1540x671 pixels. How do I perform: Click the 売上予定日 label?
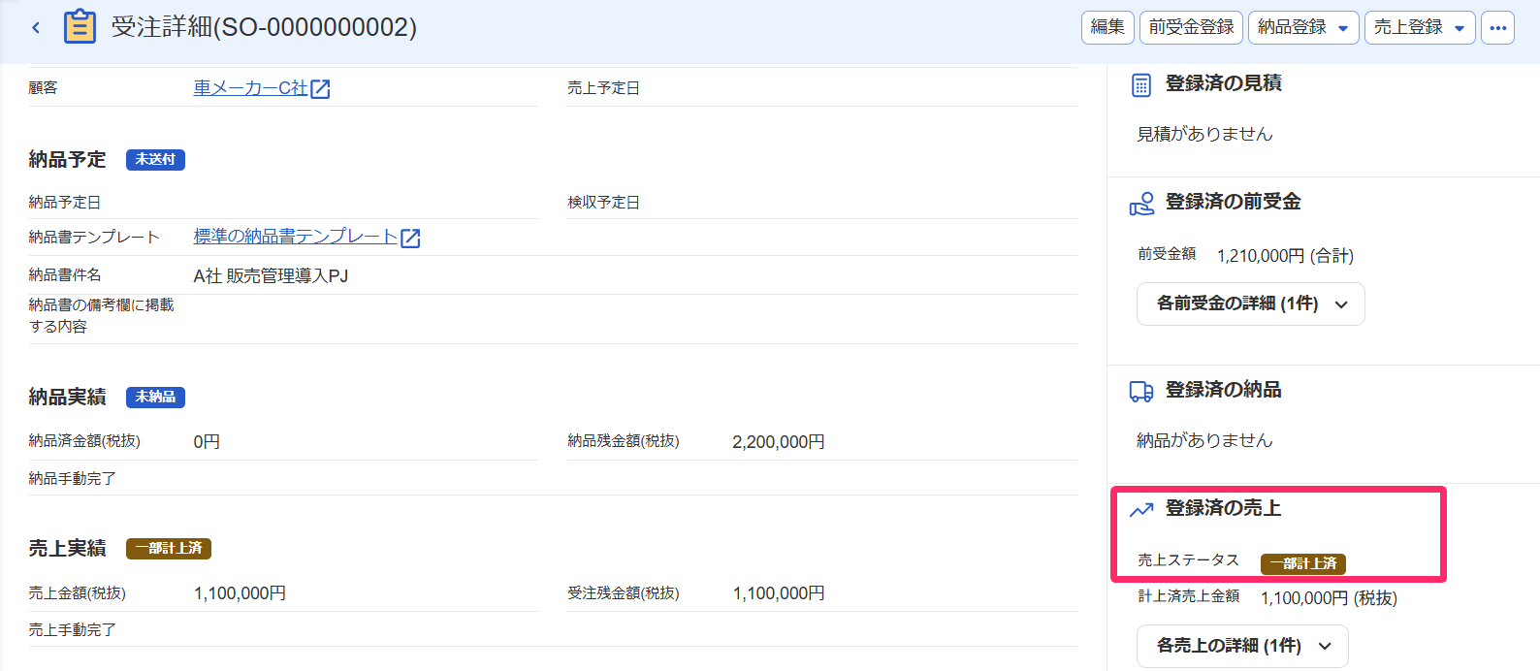click(603, 88)
